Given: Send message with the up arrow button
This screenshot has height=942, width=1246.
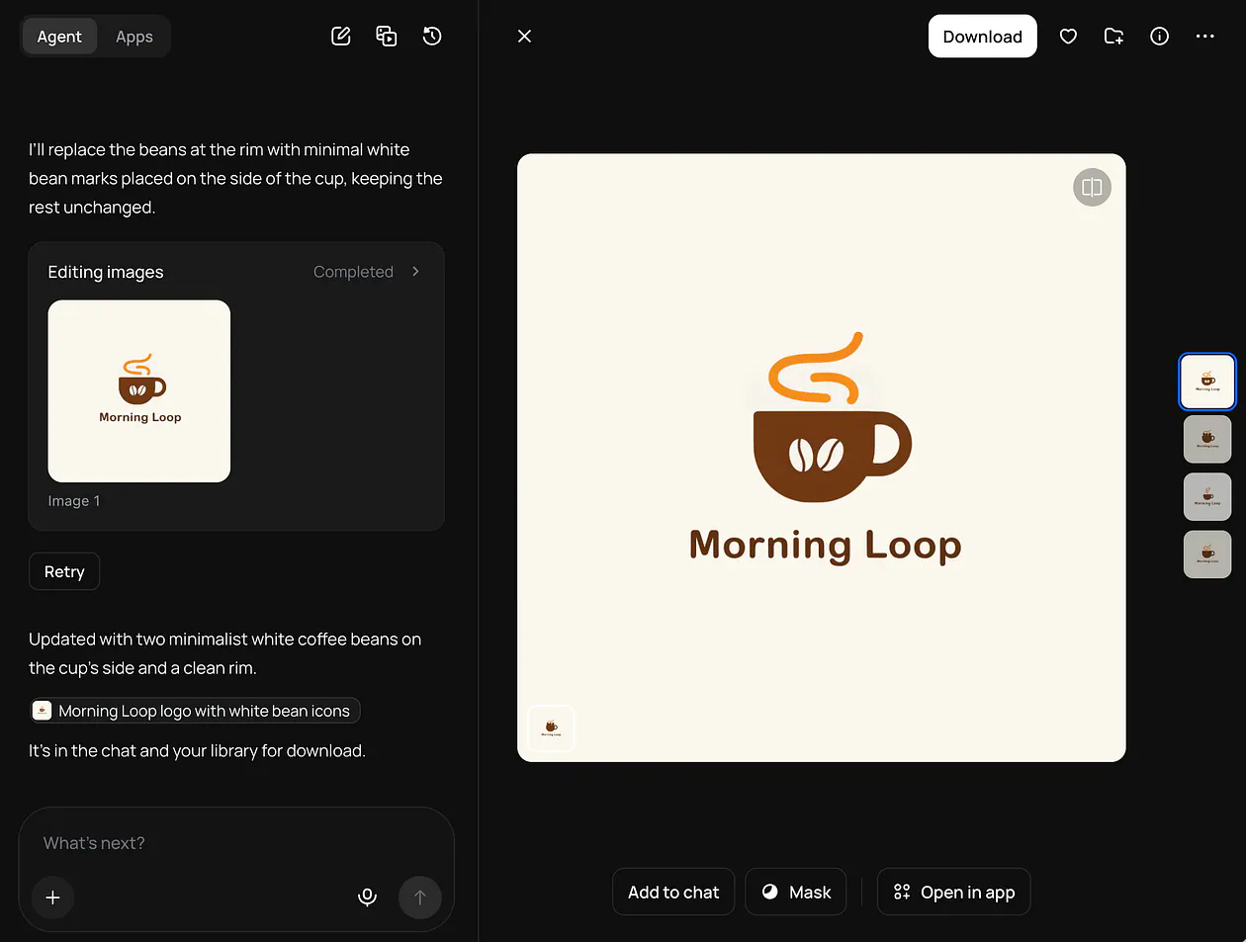Looking at the screenshot, I should (x=420, y=898).
